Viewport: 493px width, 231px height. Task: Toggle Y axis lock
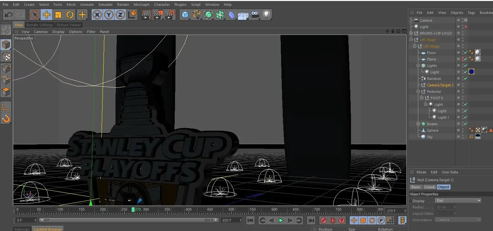(x=109, y=15)
